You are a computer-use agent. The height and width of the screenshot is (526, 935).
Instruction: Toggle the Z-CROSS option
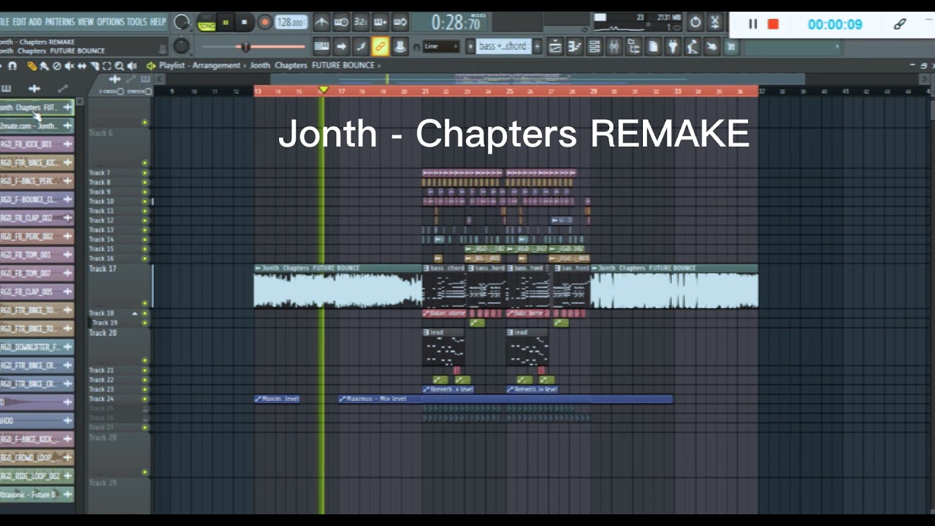(121, 91)
